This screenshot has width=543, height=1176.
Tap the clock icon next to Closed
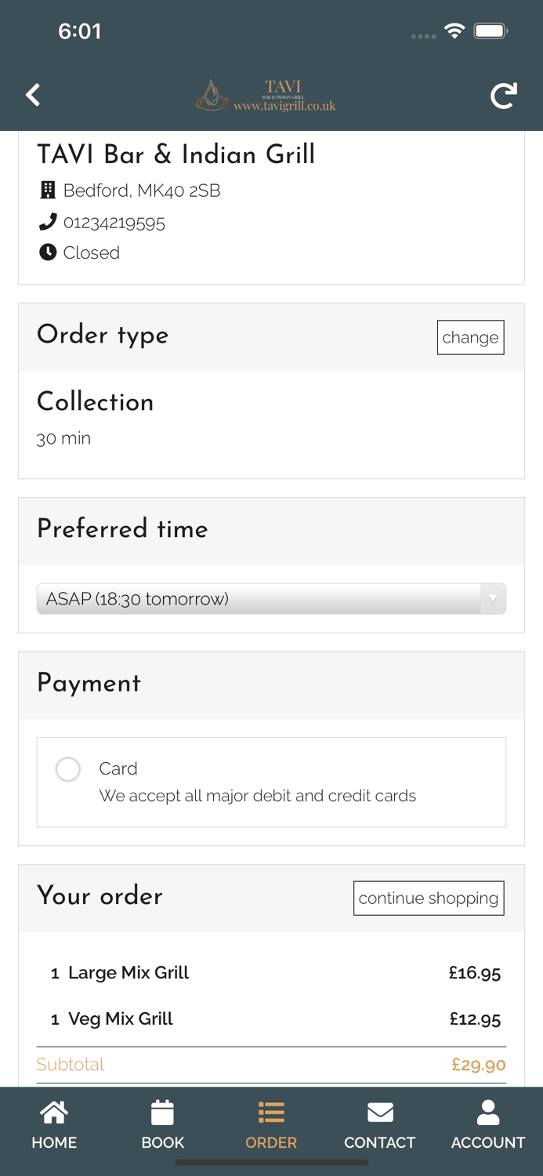48,252
